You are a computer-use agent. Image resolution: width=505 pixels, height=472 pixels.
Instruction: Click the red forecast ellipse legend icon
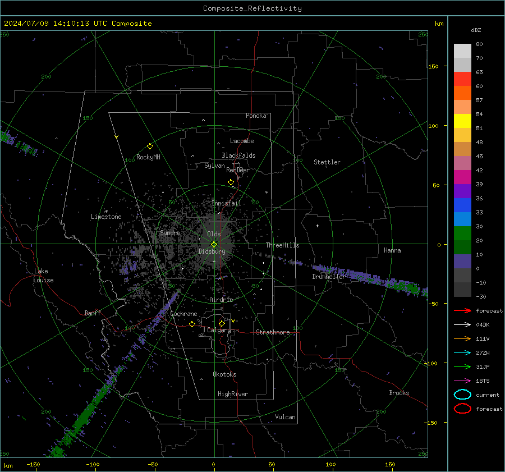point(462,409)
